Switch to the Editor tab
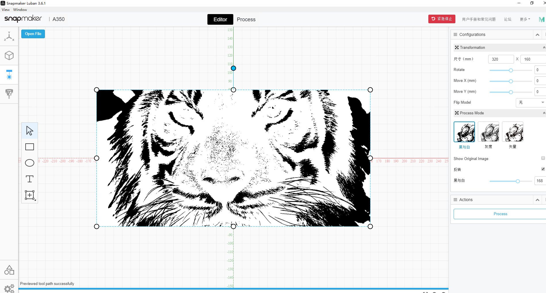This screenshot has height=293, width=546. click(220, 19)
